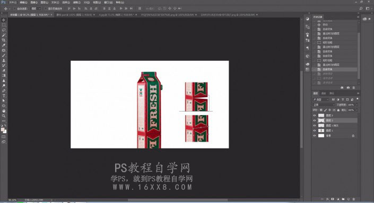The height and width of the screenshot is (203, 374).
Task: Select the Path Selection tool
Action: (4, 101)
